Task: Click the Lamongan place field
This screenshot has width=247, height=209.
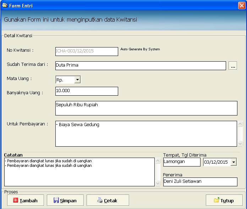Action: [x=181, y=162]
